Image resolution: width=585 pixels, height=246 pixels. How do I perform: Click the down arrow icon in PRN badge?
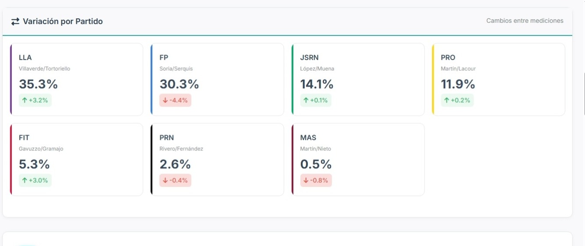click(x=165, y=180)
